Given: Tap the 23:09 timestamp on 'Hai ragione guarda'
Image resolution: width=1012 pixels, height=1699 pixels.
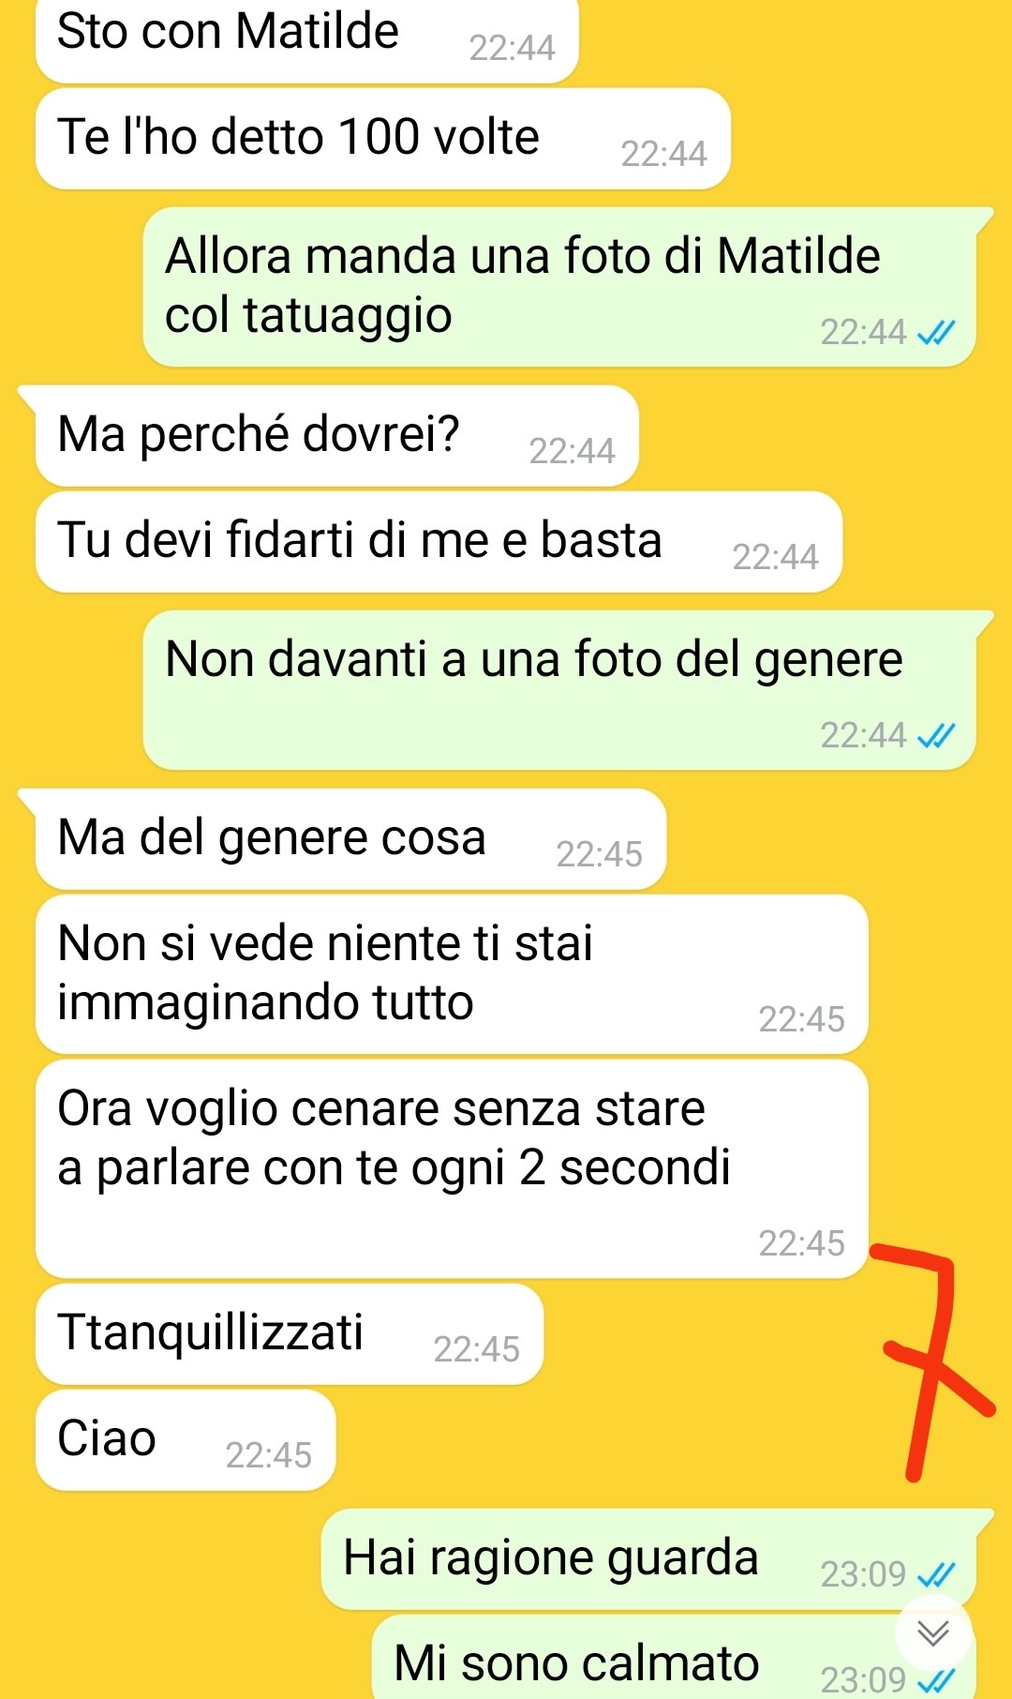Looking at the screenshot, I should [863, 1574].
